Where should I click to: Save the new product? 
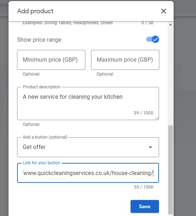145,206
